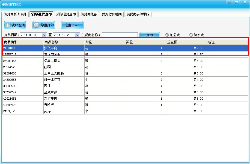Select the pppp product row

pos(125,111)
